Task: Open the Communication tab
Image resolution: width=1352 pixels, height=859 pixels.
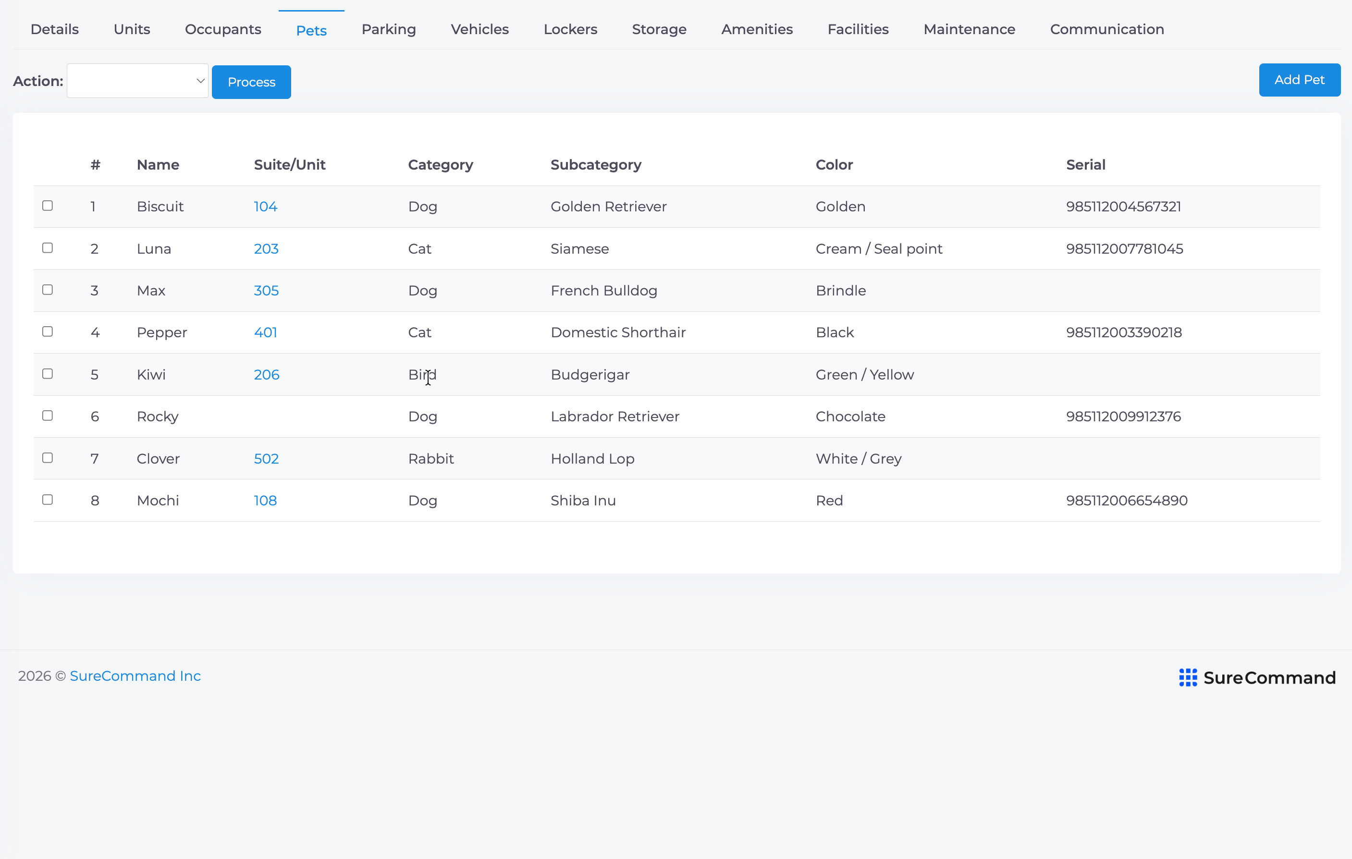Action: [1106, 29]
